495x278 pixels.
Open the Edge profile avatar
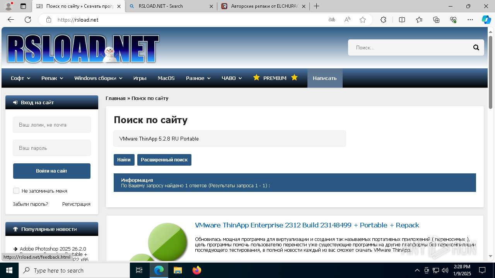[x=9, y=6]
